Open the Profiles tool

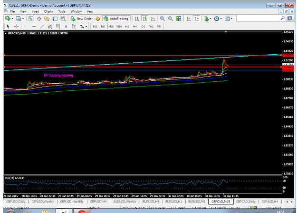coord(19,19)
